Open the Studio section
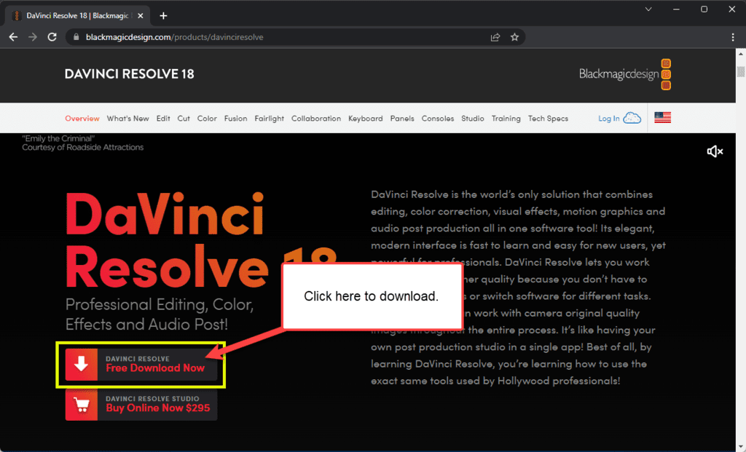Image resolution: width=746 pixels, height=452 pixels. [472, 119]
